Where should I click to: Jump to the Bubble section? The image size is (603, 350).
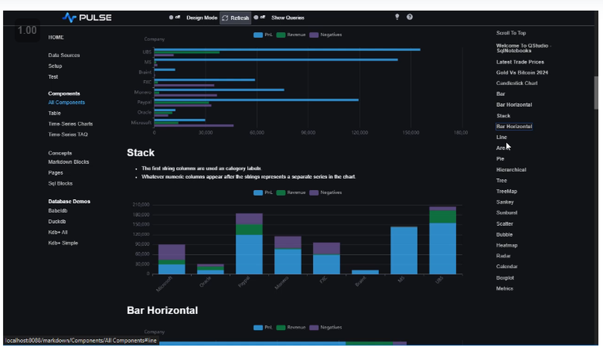(x=504, y=235)
